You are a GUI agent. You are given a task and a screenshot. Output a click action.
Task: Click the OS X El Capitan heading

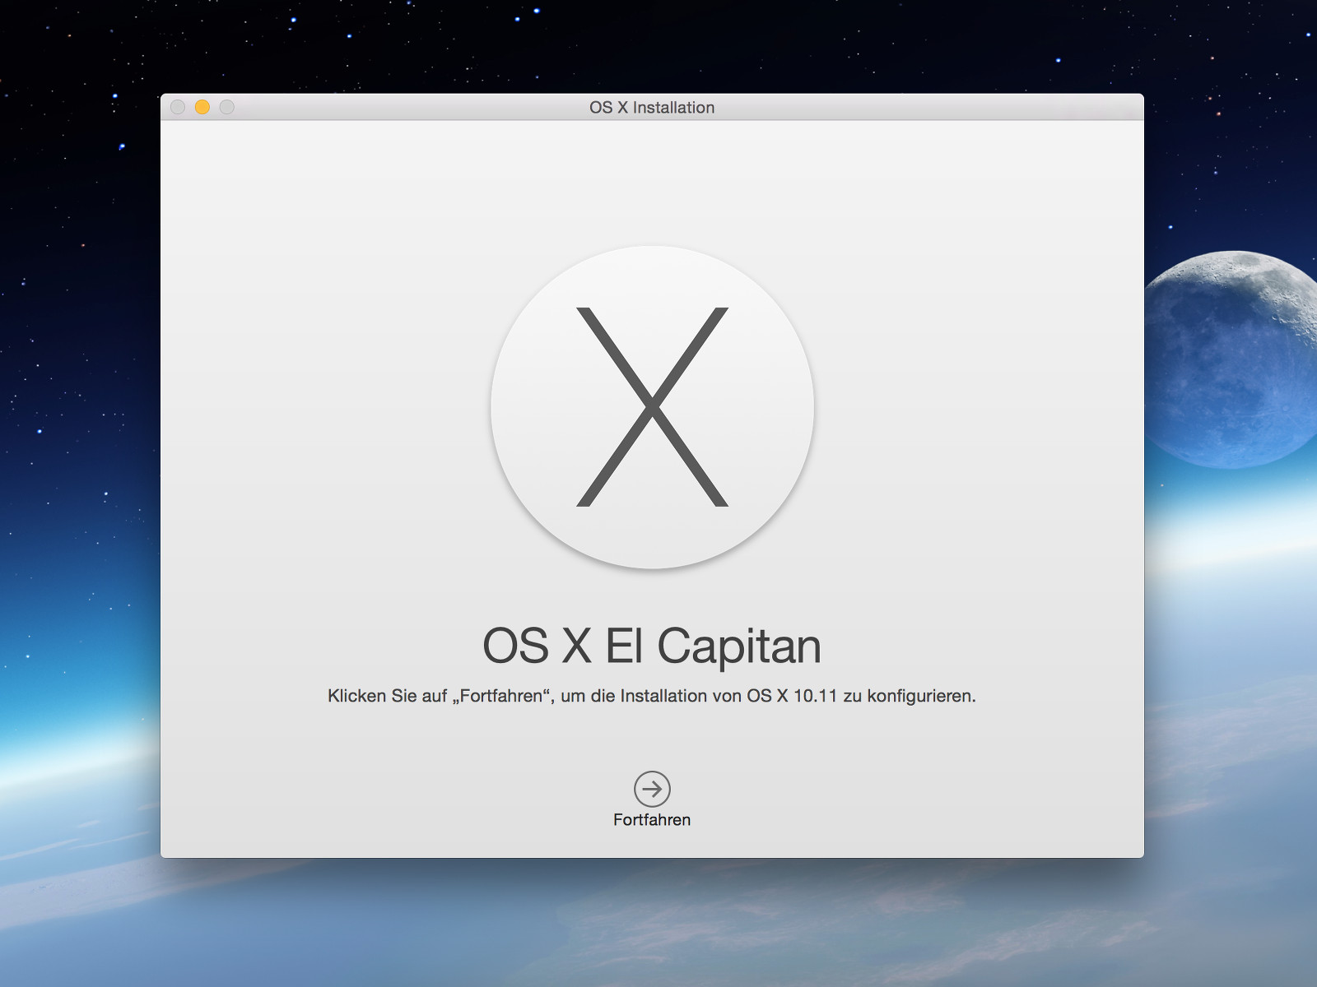[652, 646]
